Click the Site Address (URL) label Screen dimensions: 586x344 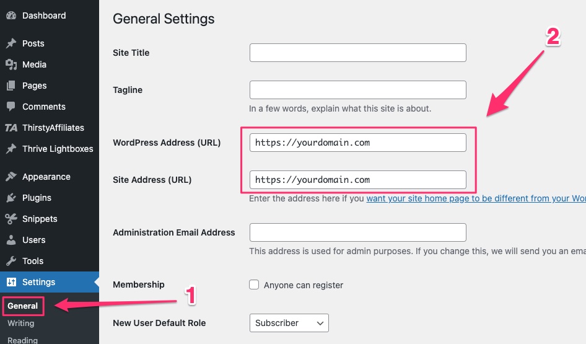(x=152, y=180)
